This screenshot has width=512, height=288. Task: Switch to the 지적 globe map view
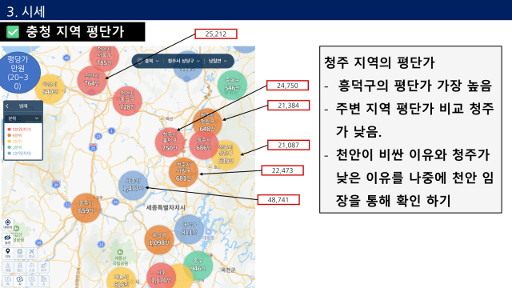19,253
